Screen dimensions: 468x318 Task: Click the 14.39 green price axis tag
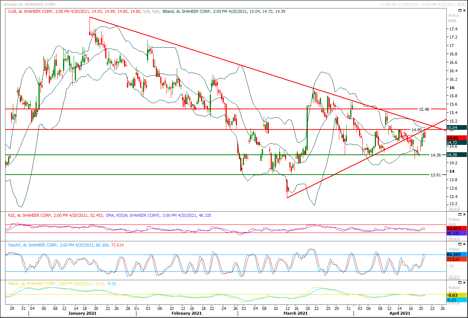(457, 154)
